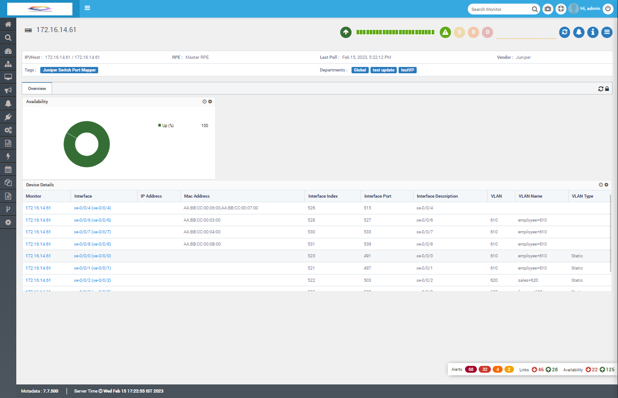Click in the Search Monitor field
This screenshot has width=618, height=398.
[500, 9]
